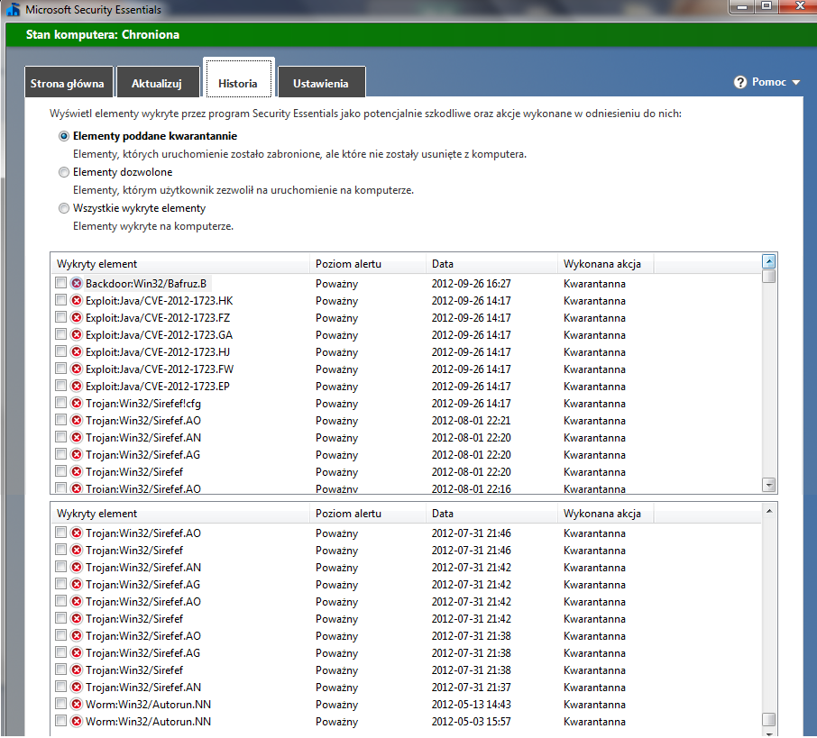Select the 'Elementy dozwolone' radio button
817x738 pixels.
pyautogui.click(x=63, y=172)
